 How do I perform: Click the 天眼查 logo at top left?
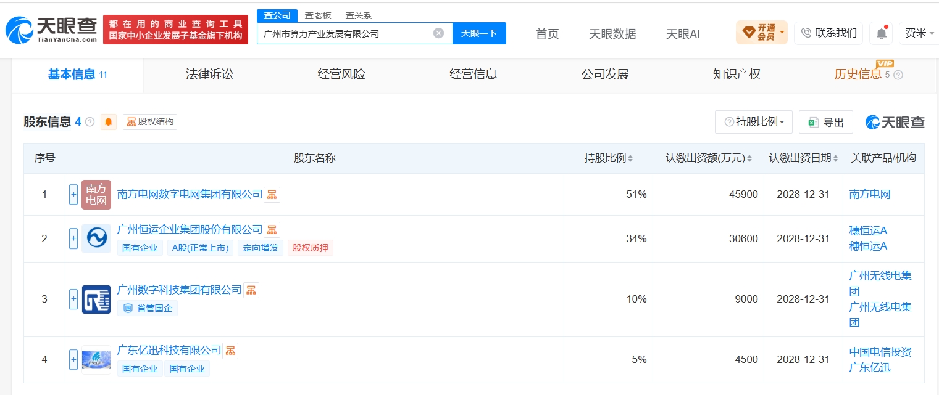tap(51, 30)
